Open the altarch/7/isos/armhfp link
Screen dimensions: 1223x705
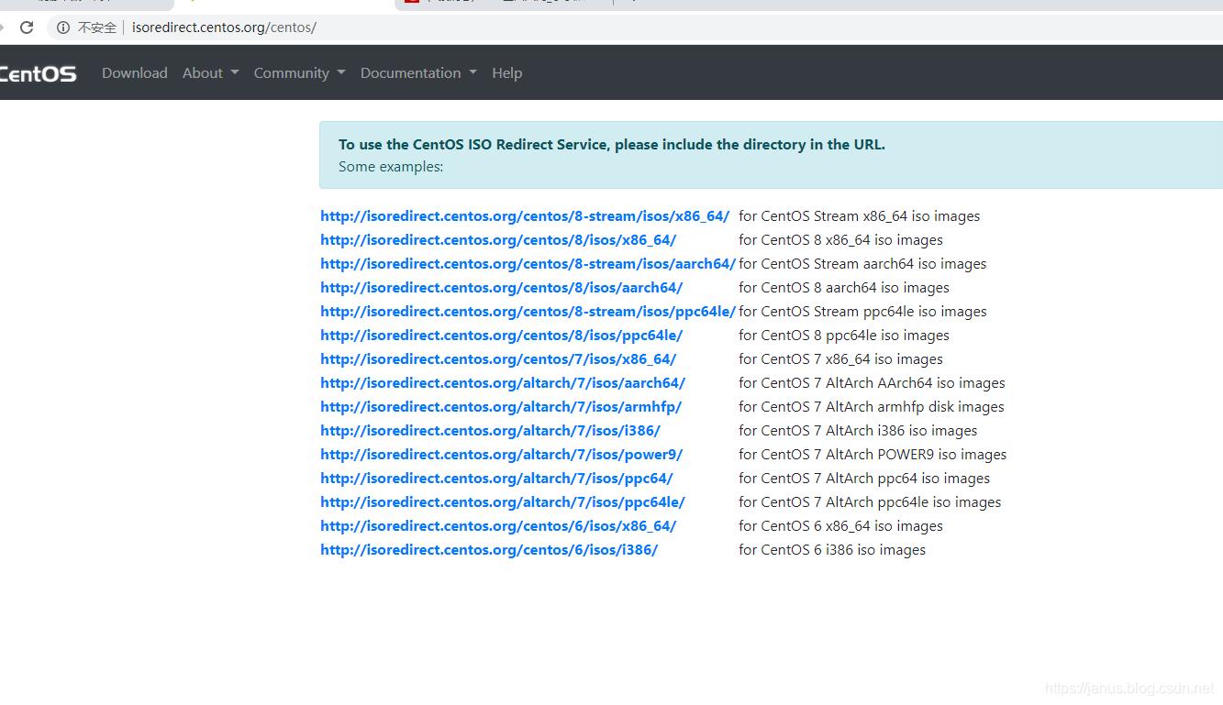coord(501,407)
